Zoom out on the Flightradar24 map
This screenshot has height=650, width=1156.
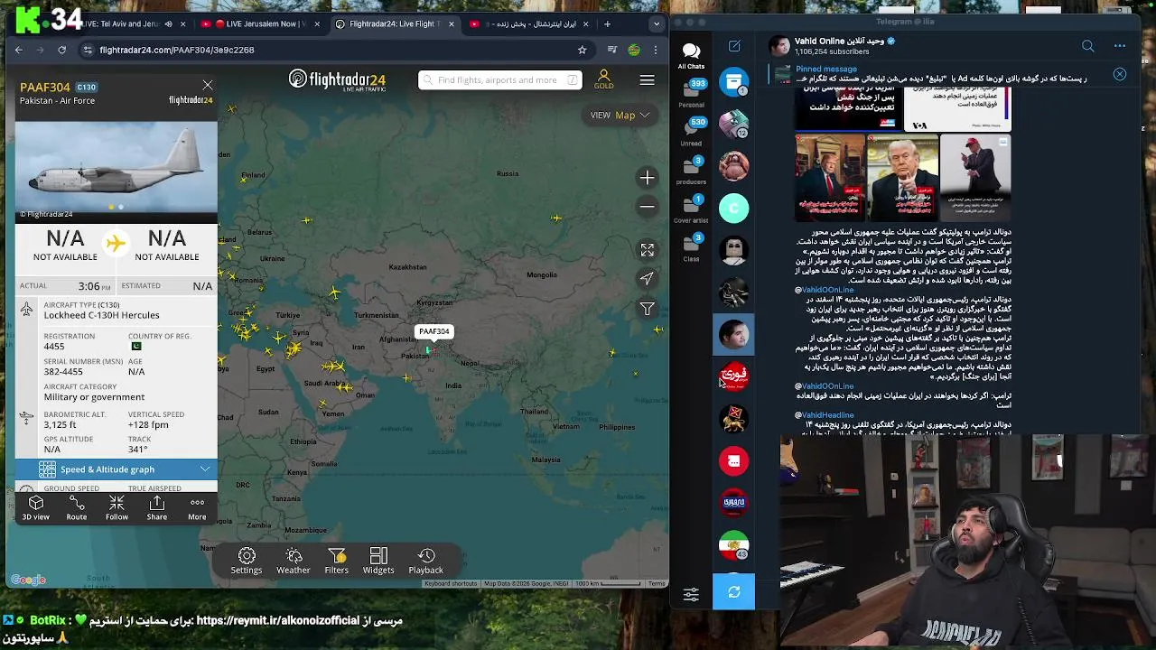pyautogui.click(x=647, y=207)
